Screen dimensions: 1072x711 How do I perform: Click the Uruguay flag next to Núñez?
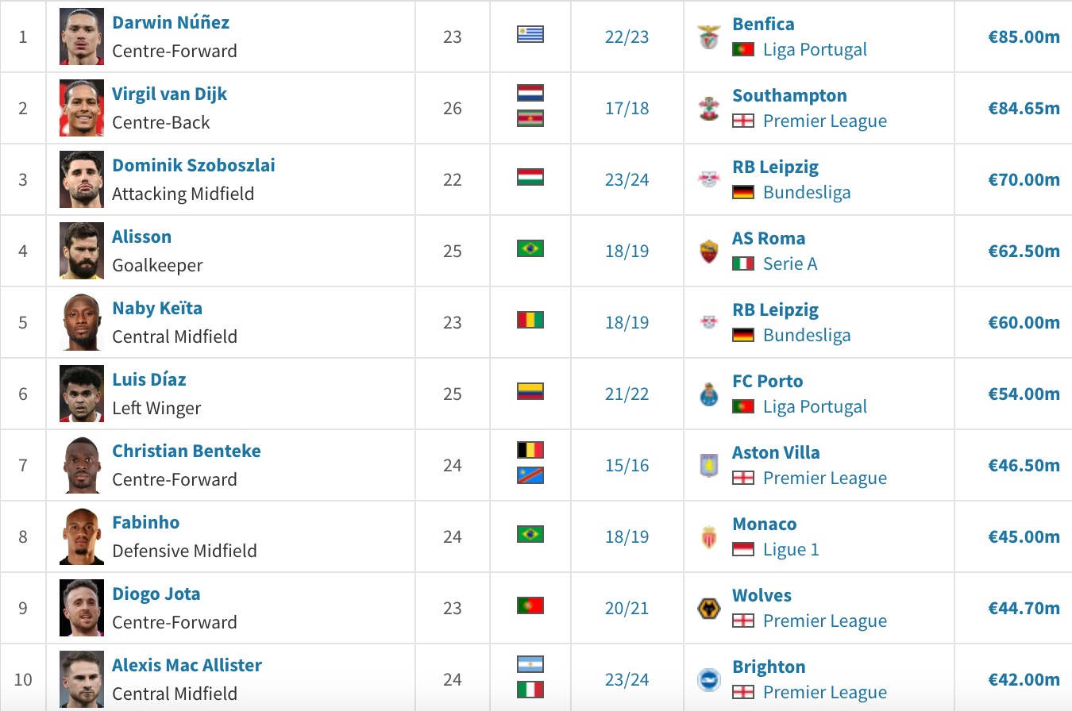[530, 34]
